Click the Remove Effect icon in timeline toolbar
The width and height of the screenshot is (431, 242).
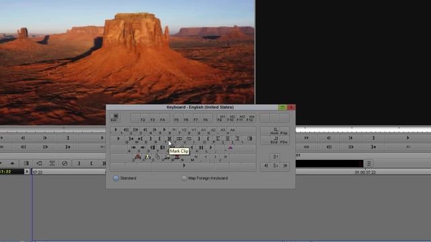(65, 163)
